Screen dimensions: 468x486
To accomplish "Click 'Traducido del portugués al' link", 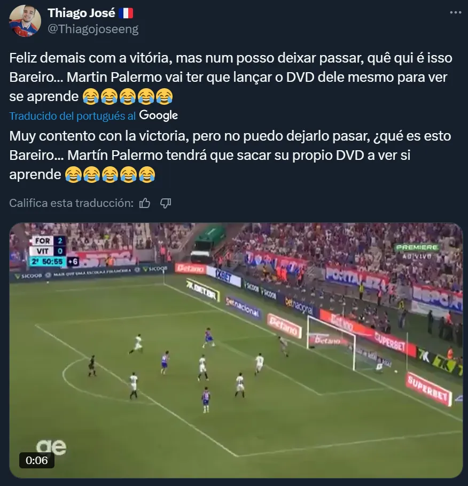I will click(73, 116).
